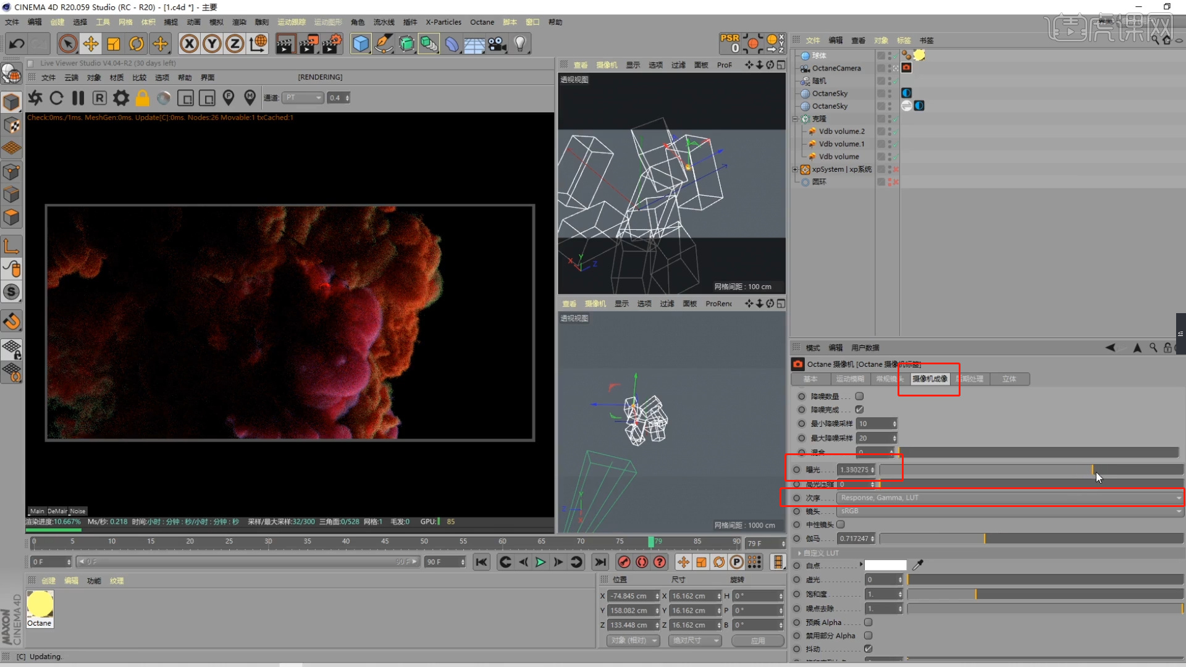Select the material picker M pin
The image size is (1186, 667).
pos(250,98)
